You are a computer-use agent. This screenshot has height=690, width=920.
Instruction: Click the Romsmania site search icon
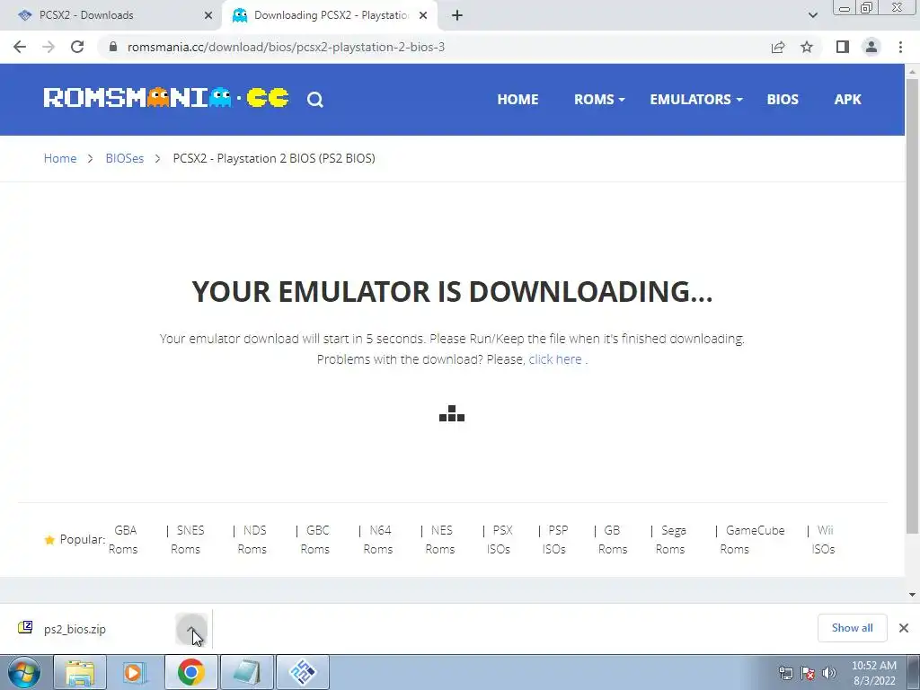click(x=315, y=100)
